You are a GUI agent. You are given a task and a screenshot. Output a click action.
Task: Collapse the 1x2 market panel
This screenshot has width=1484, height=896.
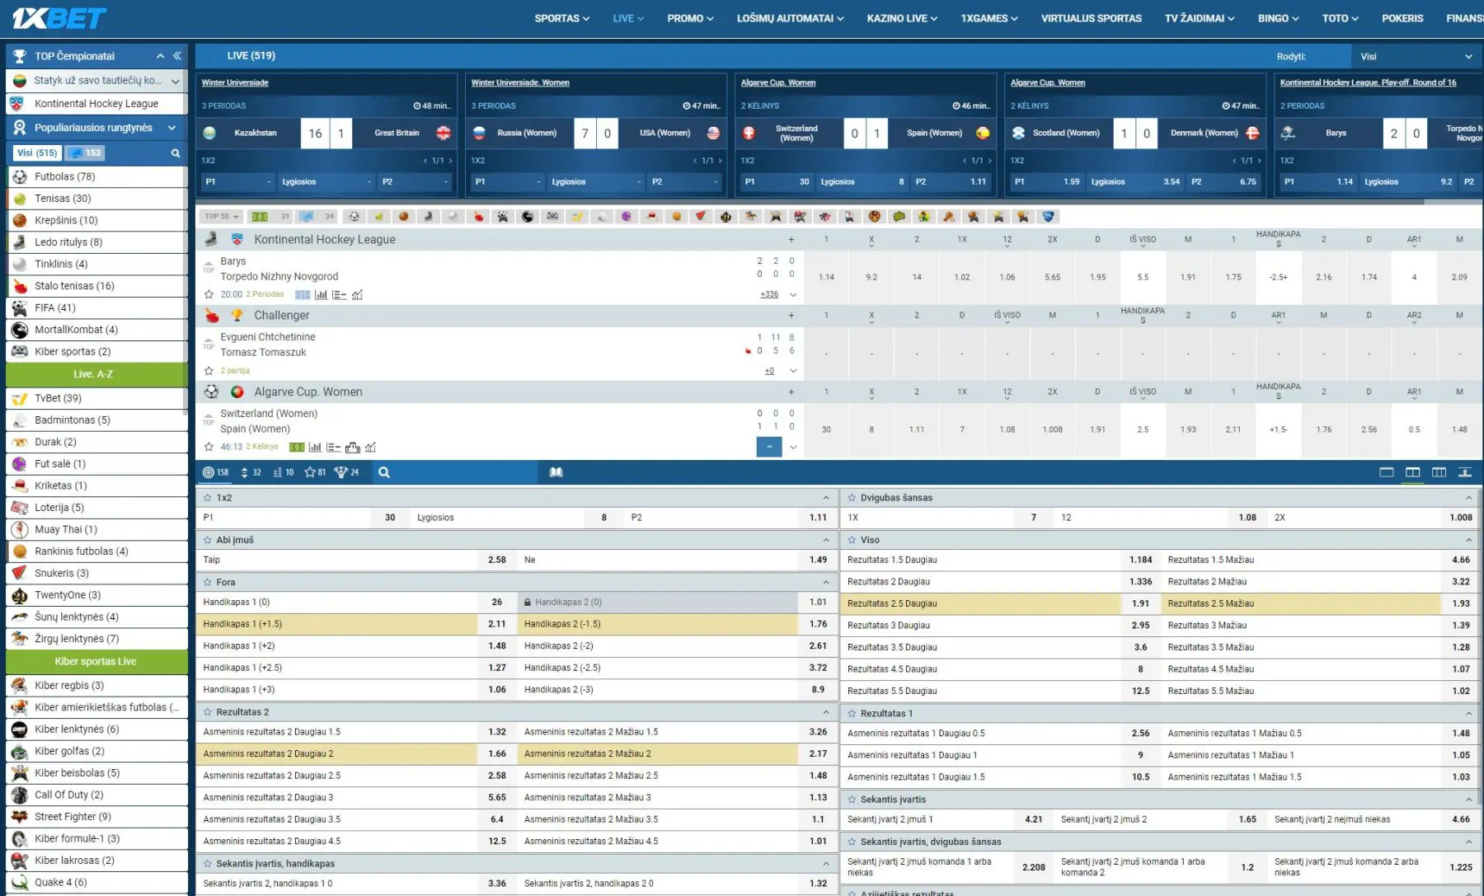(x=825, y=498)
